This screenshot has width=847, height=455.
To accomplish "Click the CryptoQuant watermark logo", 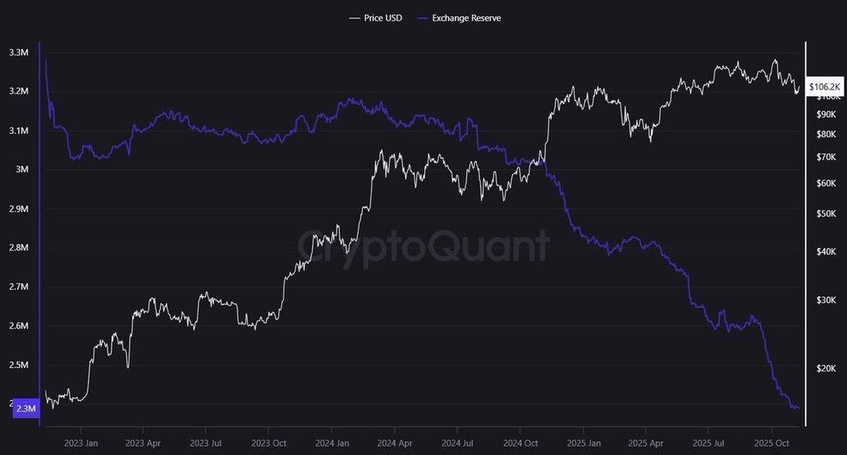I will pos(423,246).
